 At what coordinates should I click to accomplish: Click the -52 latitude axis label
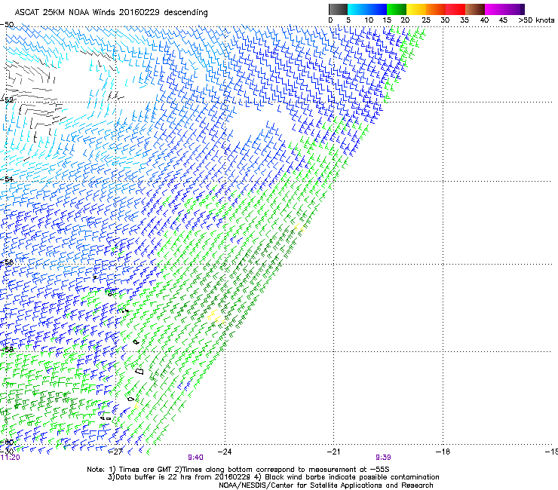[7, 100]
